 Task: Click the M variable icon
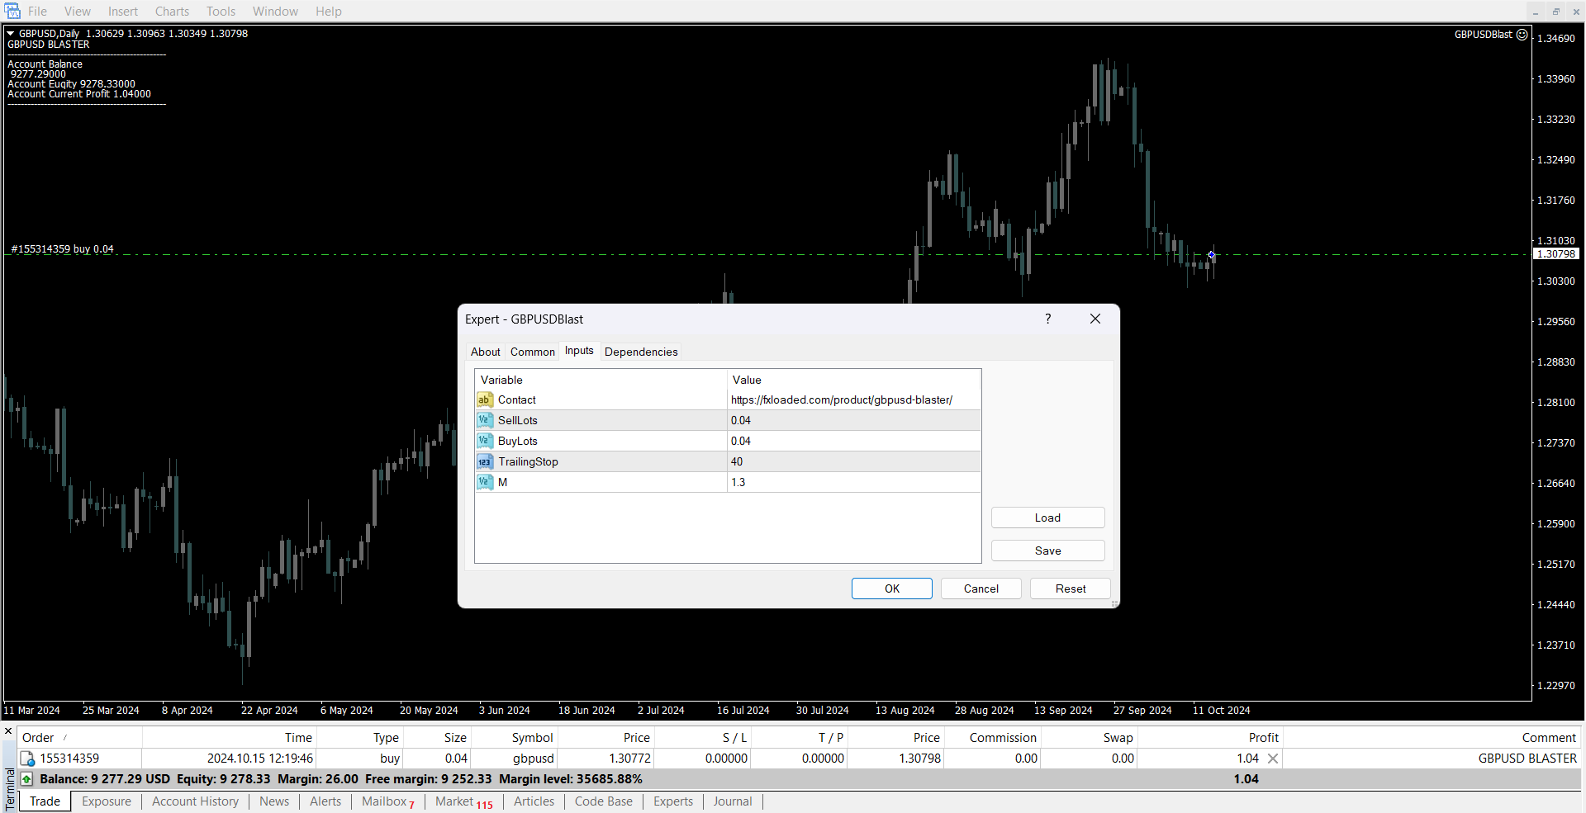click(485, 483)
